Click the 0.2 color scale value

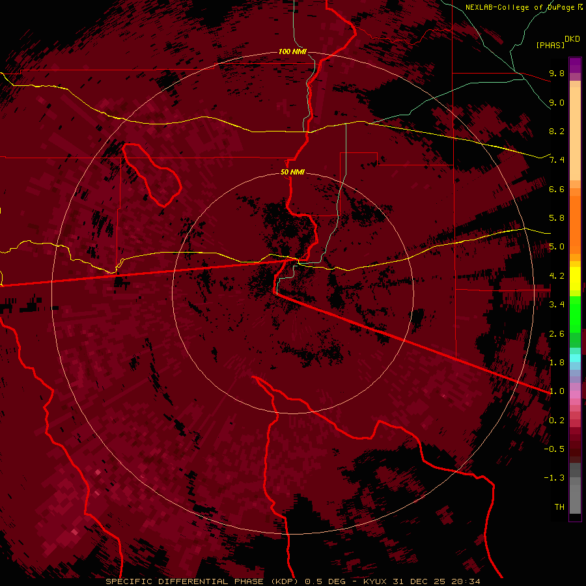tap(557, 421)
